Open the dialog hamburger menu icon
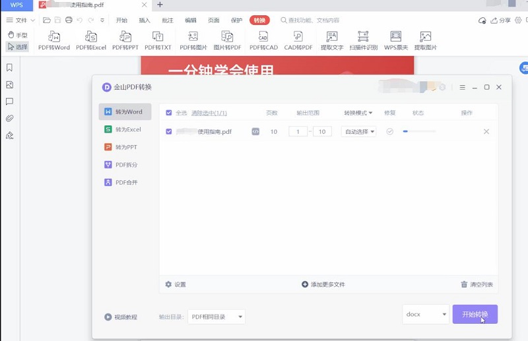The width and height of the screenshot is (528, 341). [x=463, y=87]
